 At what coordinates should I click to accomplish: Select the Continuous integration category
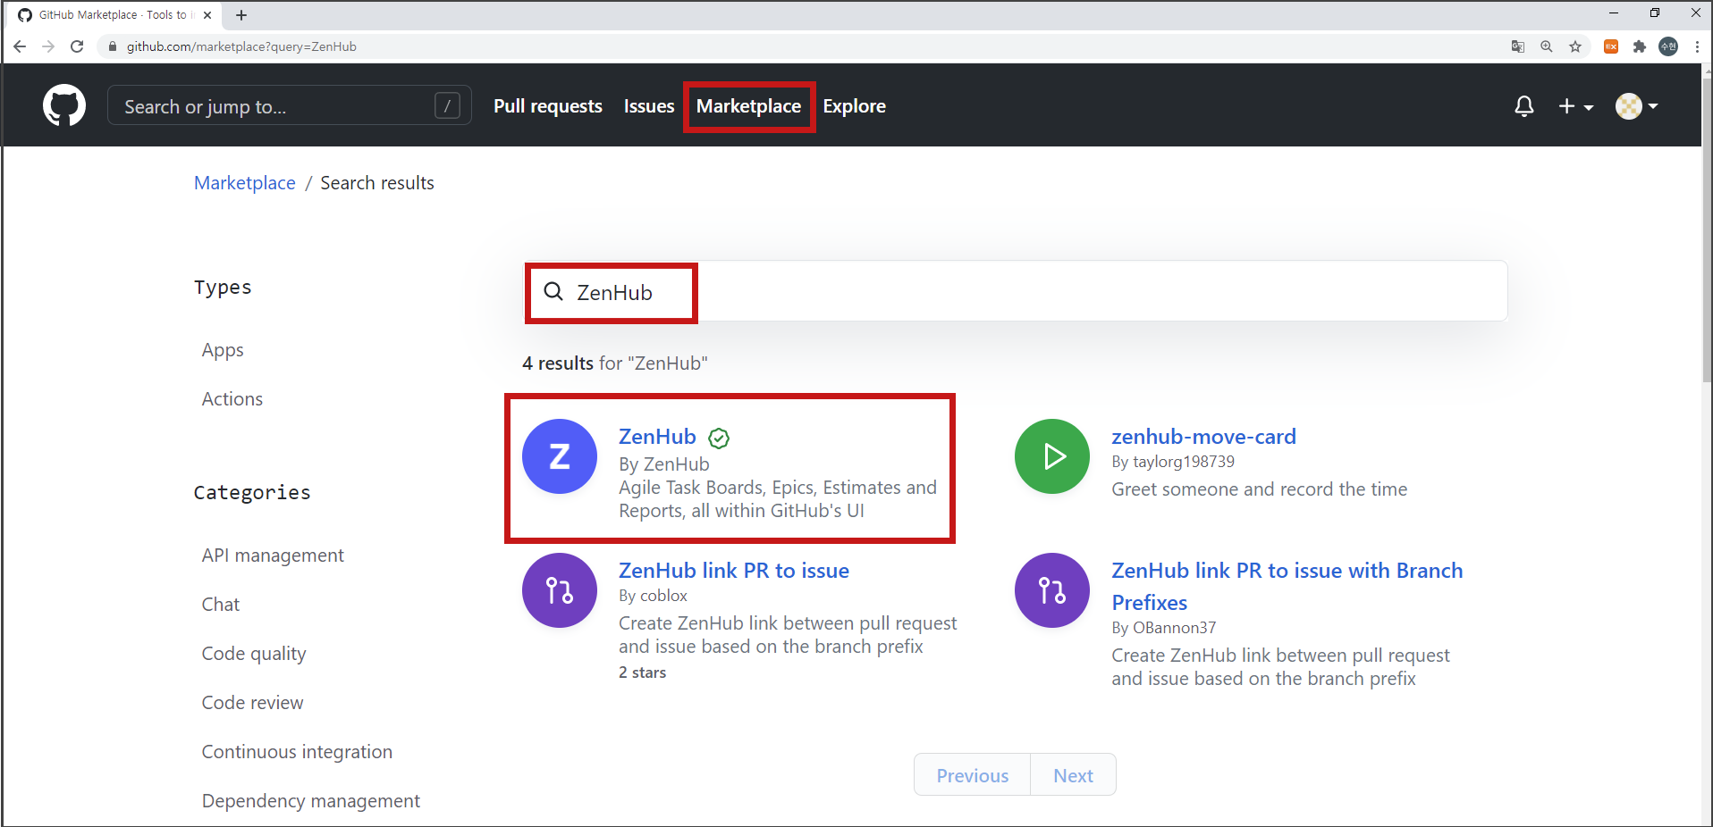(297, 752)
